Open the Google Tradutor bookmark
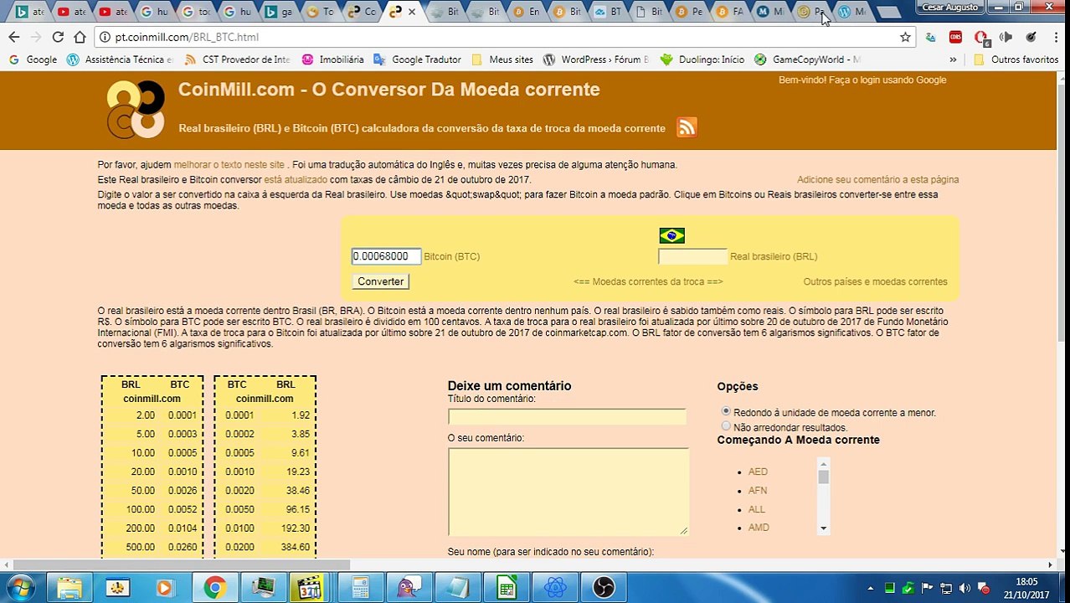 point(417,59)
